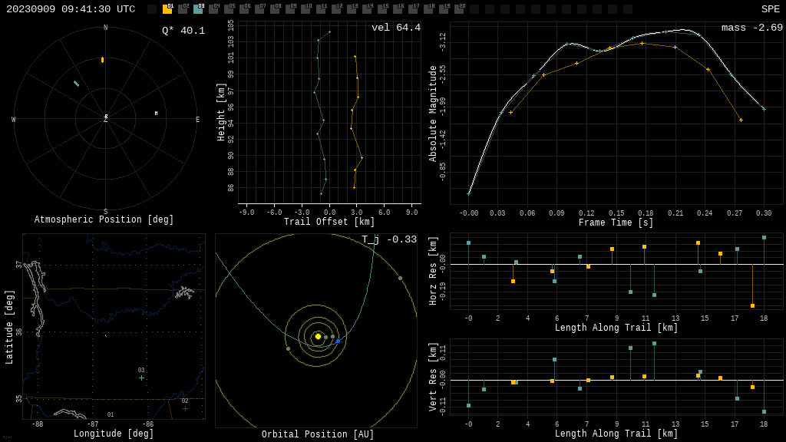Click the timestamp 20230909 09:41:30 UTC

(71, 9)
